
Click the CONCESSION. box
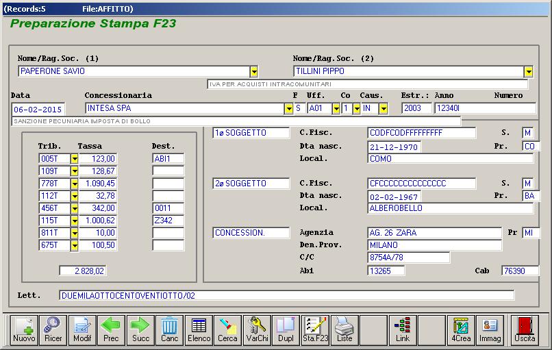pos(251,233)
